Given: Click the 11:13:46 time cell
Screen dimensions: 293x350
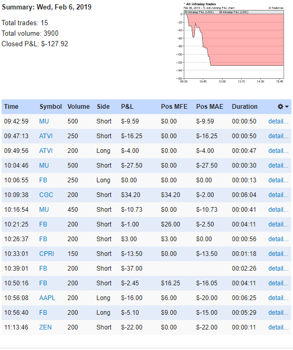Looking at the screenshot, I should [16, 327].
